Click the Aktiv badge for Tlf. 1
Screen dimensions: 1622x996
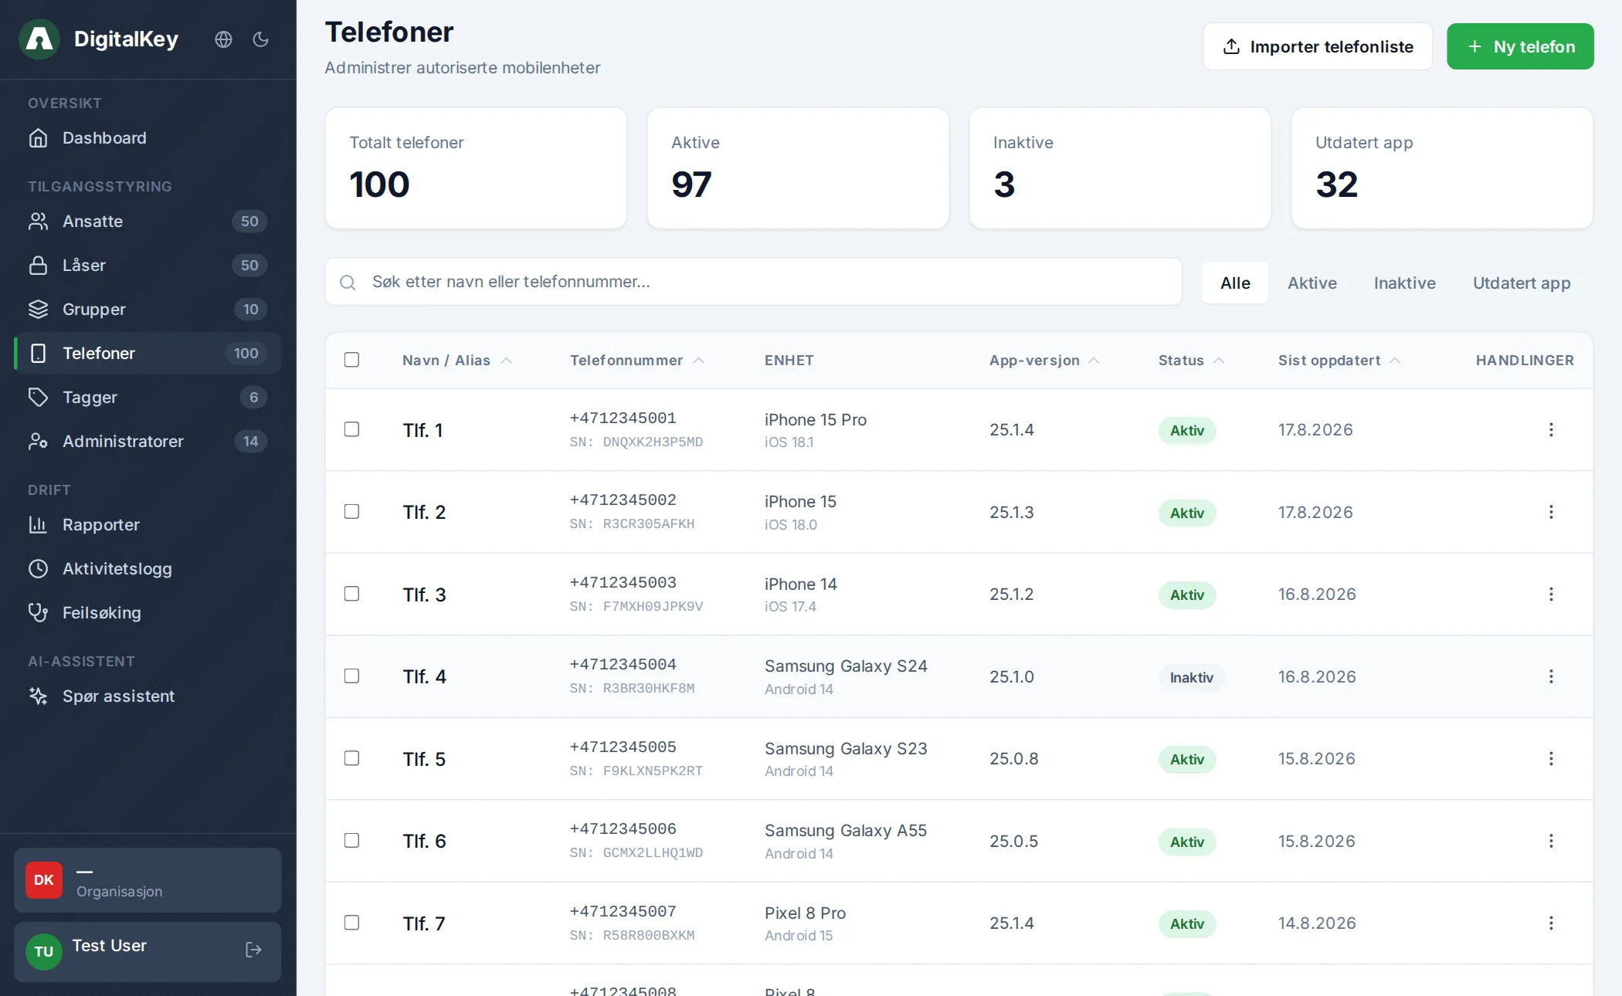tap(1187, 431)
